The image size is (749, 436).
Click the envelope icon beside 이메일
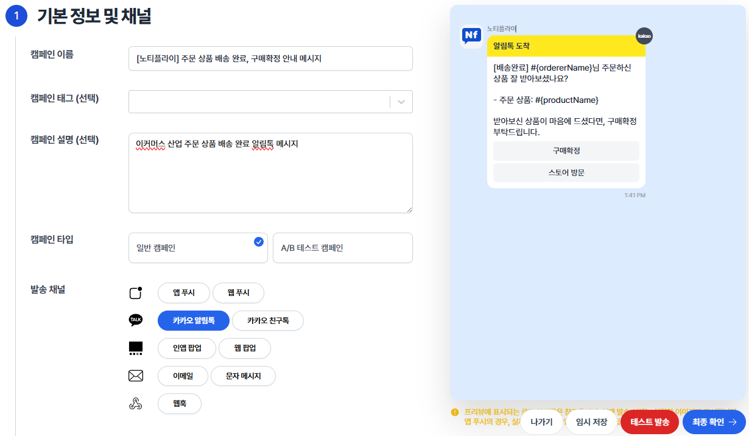tap(136, 376)
